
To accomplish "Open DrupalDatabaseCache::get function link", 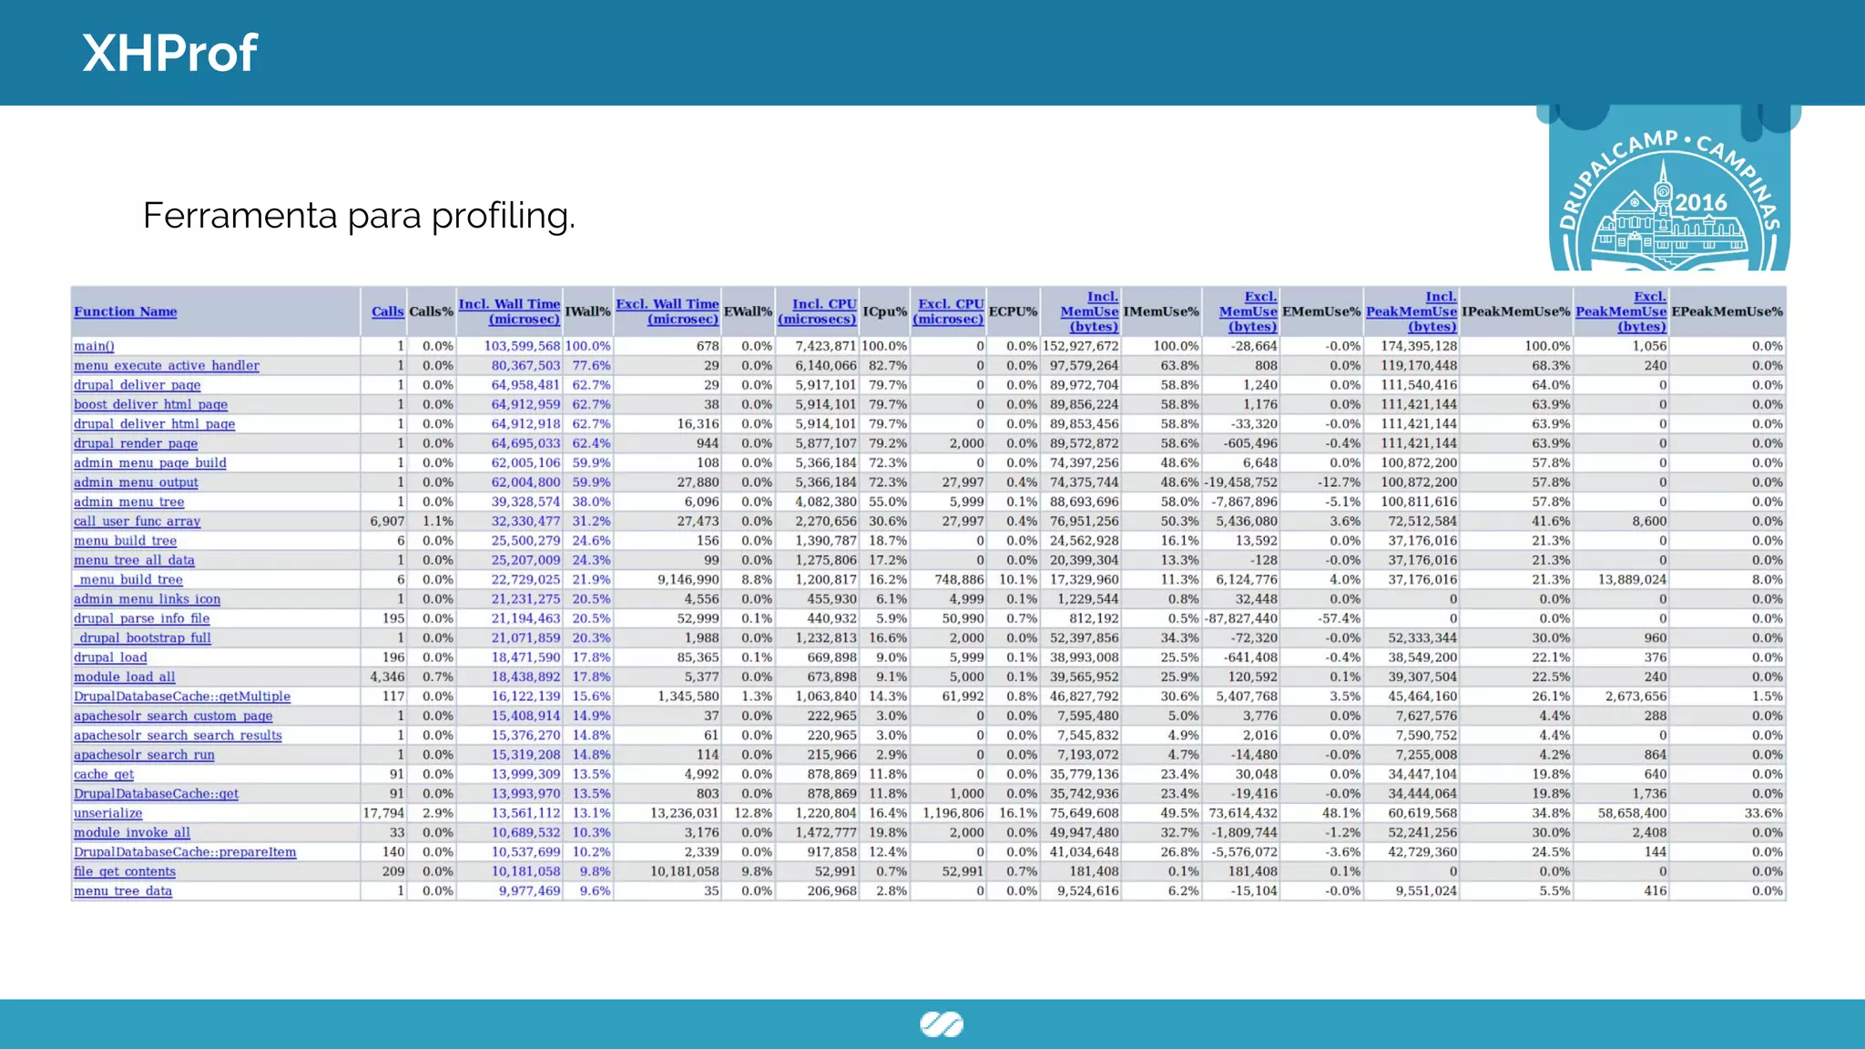I will [x=157, y=794].
